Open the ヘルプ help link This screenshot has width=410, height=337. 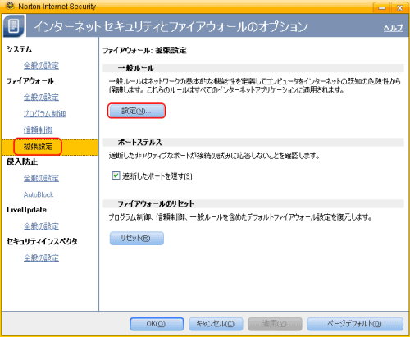pos(393,28)
